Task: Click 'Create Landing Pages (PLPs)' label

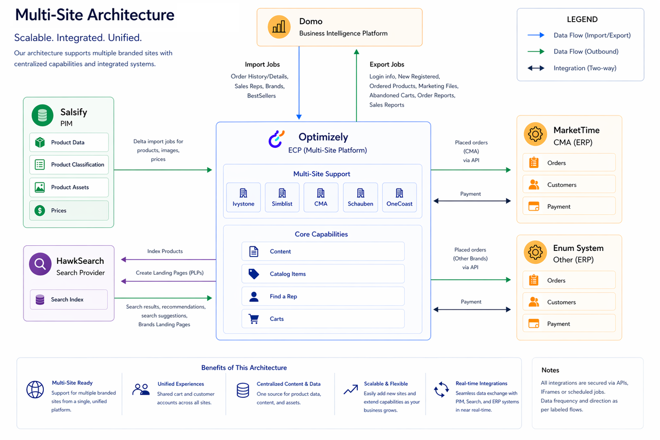Action: pyautogui.click(x=170, y=273)
